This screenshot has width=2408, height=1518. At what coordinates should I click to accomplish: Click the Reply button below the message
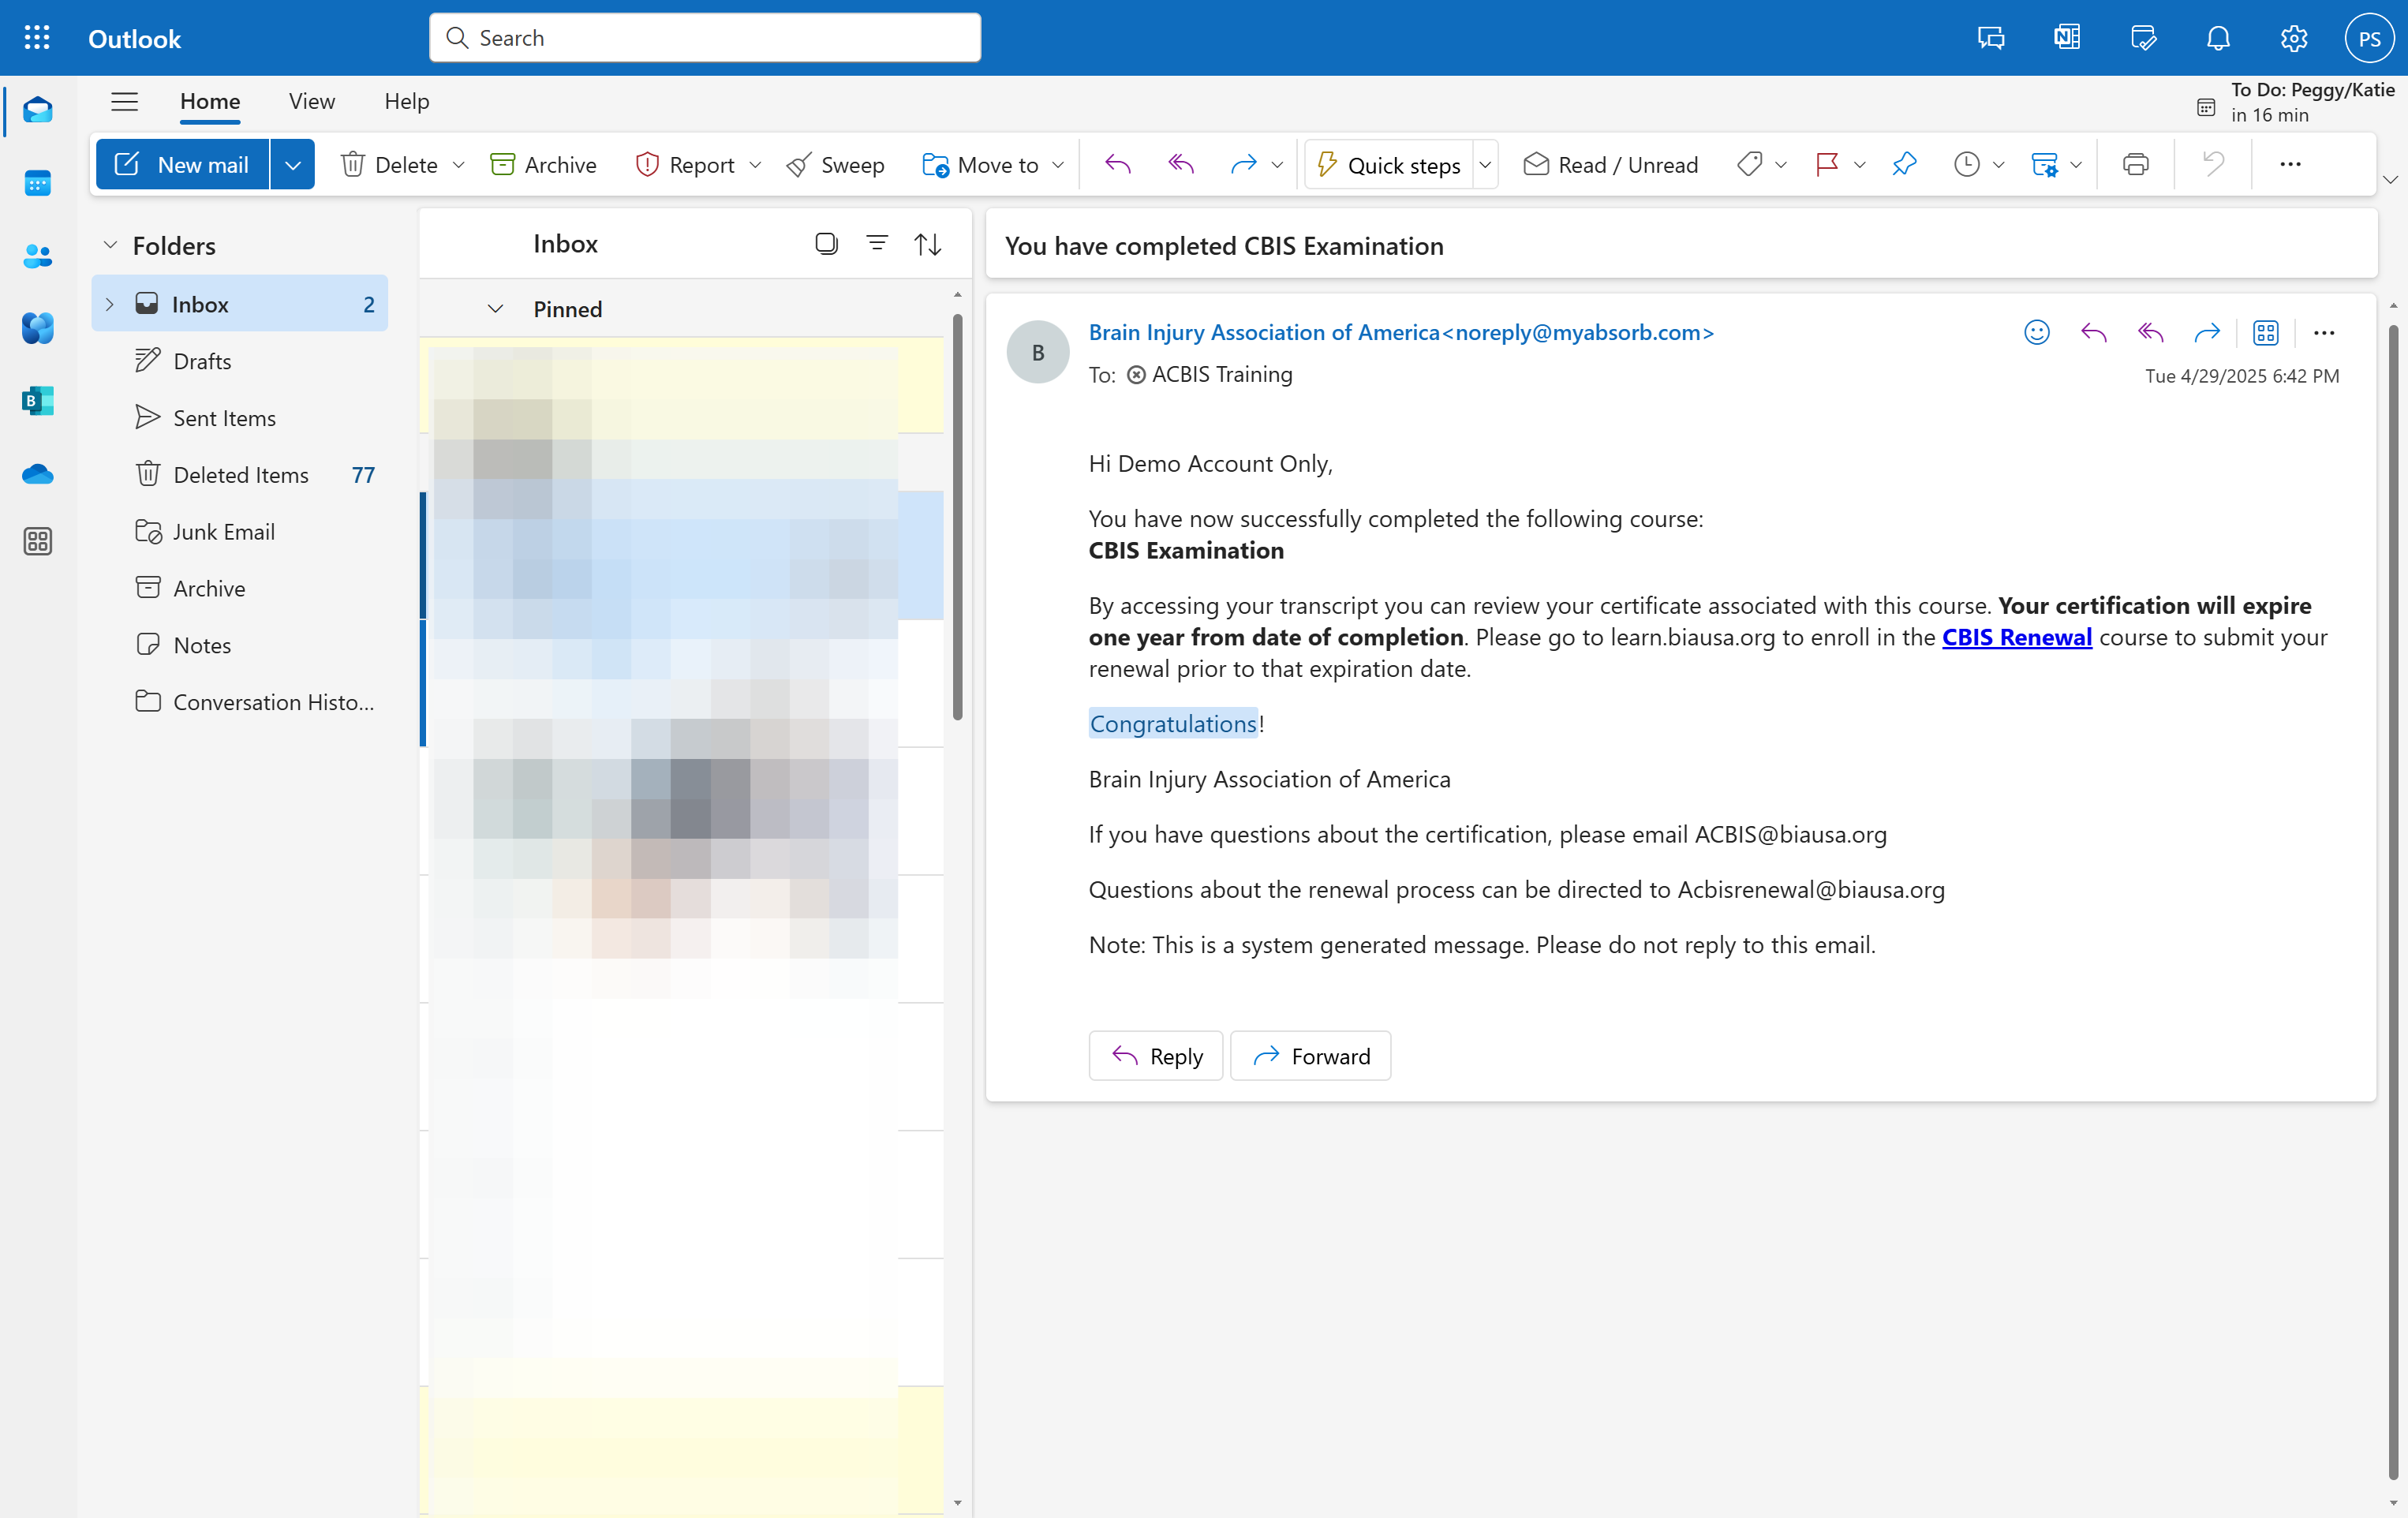point(1155,1056)
